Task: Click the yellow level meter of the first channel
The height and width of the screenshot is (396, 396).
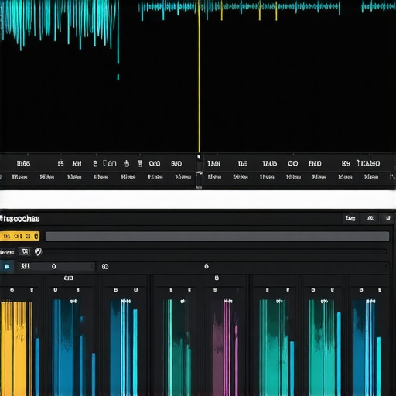Action: click(16, 348)
